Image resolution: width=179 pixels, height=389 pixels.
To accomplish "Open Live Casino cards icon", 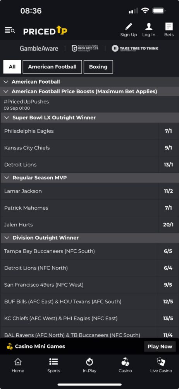I will [x=161, y=362].
